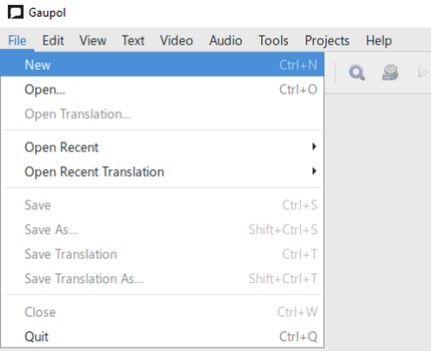The width and height of the screenshot is (431, 351).
Task: Click the Close menu entry
Action: tap(162, 312)
